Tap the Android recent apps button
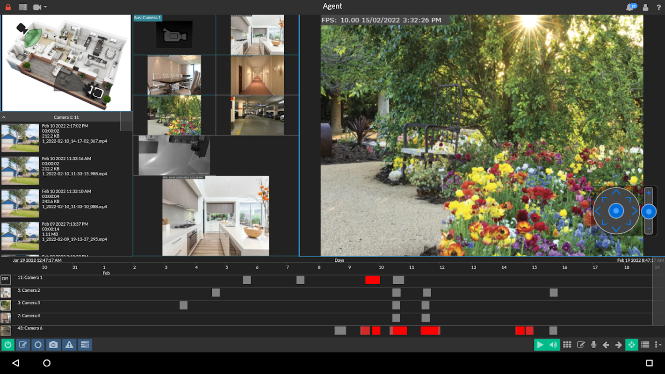 649,363
